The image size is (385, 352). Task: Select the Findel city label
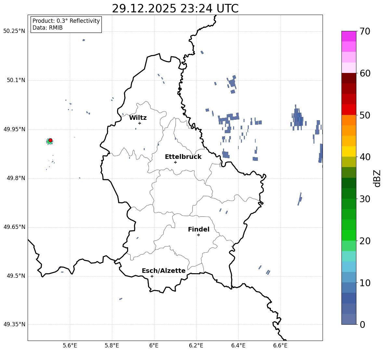(x=199, y=229)
